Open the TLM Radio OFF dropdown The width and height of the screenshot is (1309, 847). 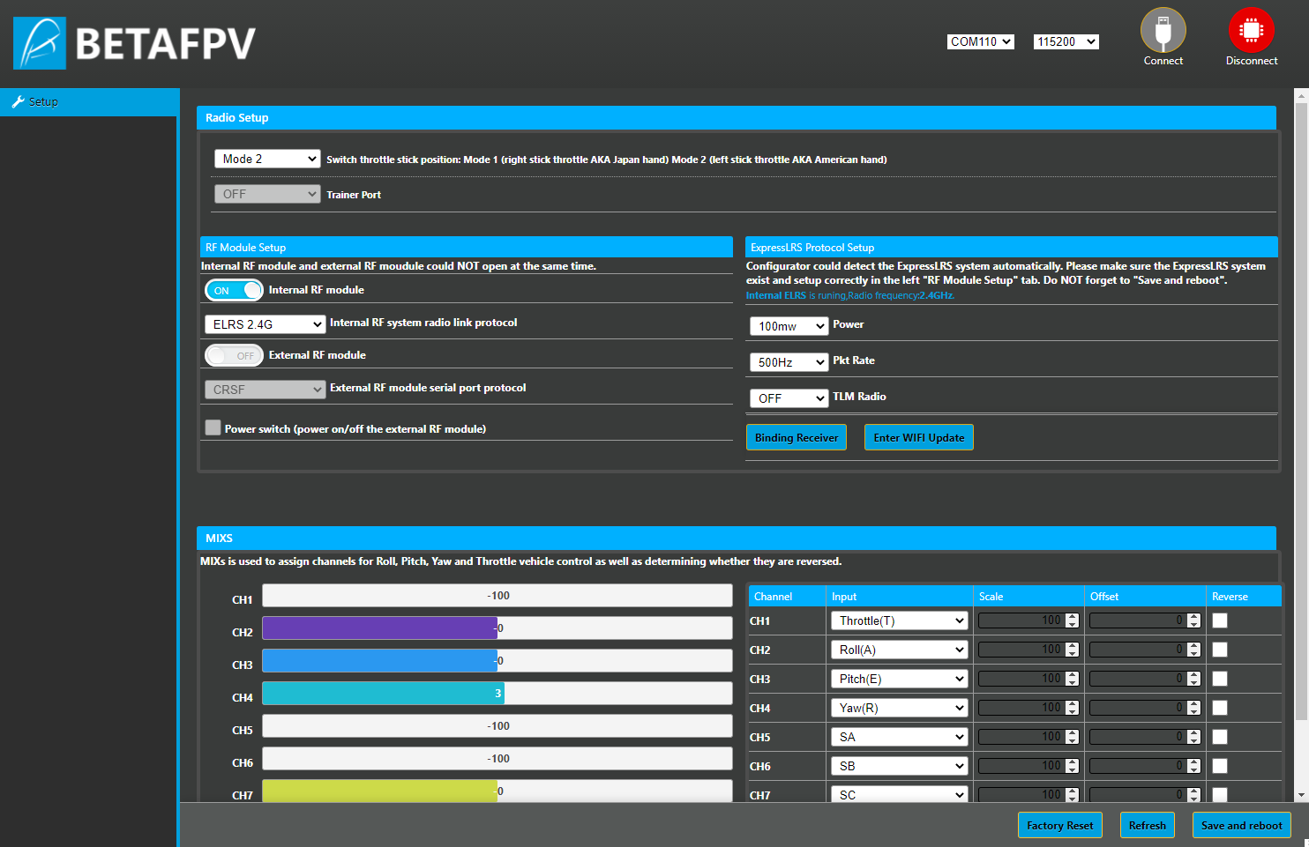click(789, 398)
